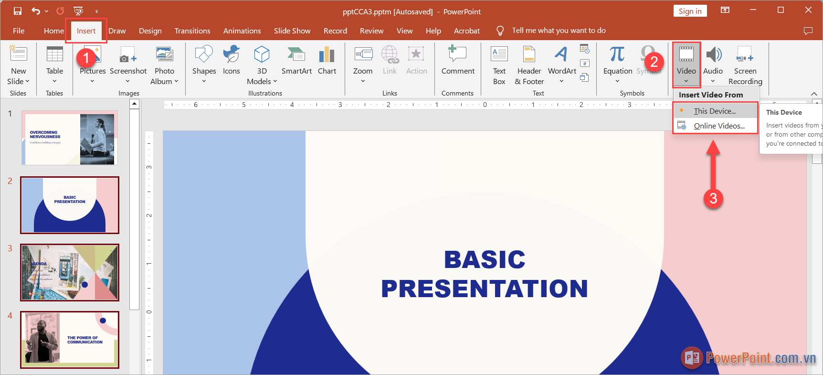Screen dimensions: 823x375
Task: Expand the Screenshot dropdown arrow
Action: [x=127, y=81]
